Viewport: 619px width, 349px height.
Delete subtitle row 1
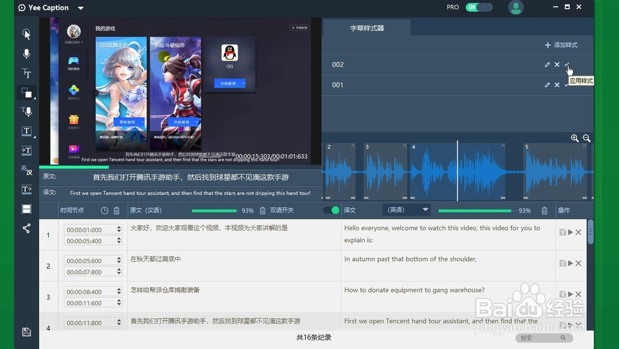point(578,232)
